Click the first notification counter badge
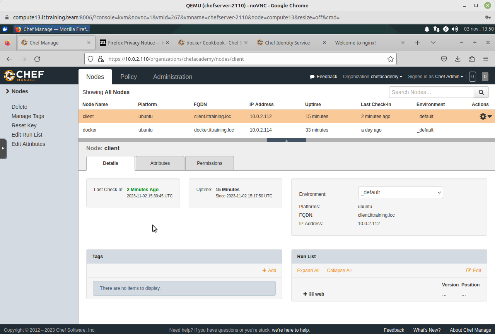This screenshot has width=495, height=334. pos(472,77)
